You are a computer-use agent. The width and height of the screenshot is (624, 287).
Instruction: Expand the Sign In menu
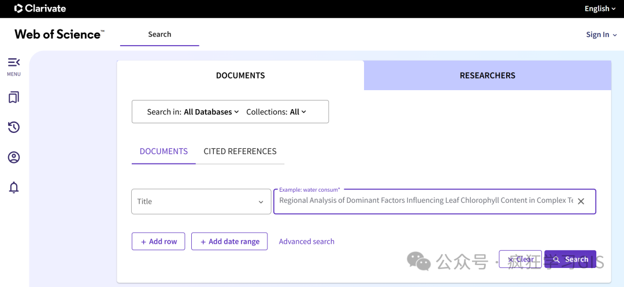coord(600,35)
